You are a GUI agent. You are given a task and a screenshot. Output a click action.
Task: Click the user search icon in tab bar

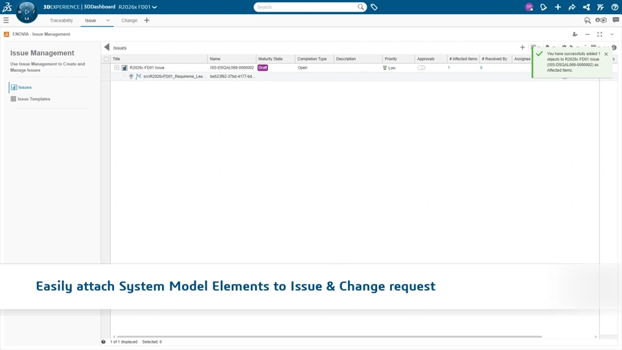[x=588, y=20]
